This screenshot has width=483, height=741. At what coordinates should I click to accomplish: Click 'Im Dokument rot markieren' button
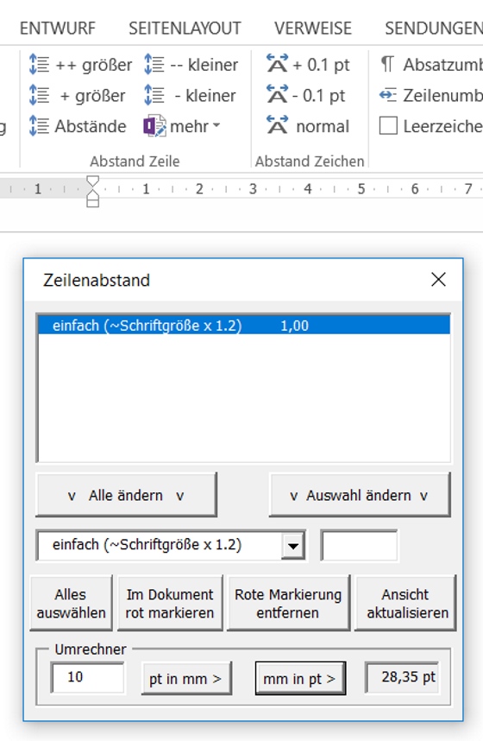170,603
